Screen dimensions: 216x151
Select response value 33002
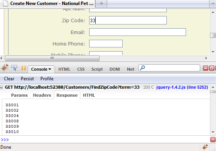[12, 110]
